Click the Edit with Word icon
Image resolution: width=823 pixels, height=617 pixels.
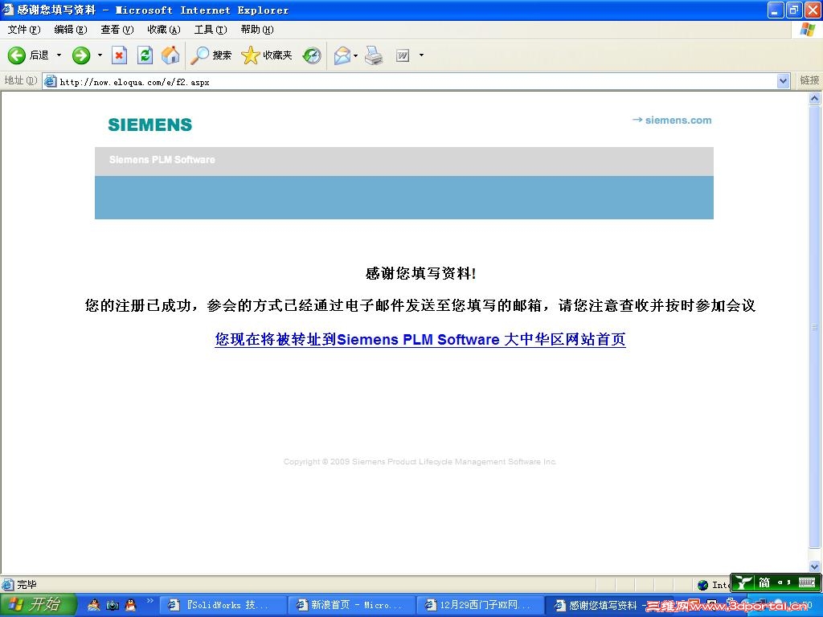403,55
